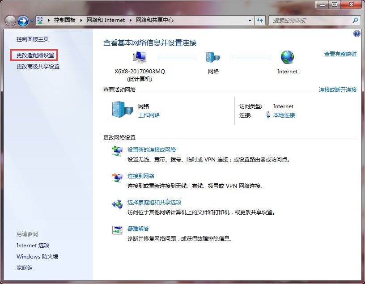Expand the chevron after 控制面板 breadcrumb
Image resolution: width=365 pixels, height=284 pixels.
(81, 20)
